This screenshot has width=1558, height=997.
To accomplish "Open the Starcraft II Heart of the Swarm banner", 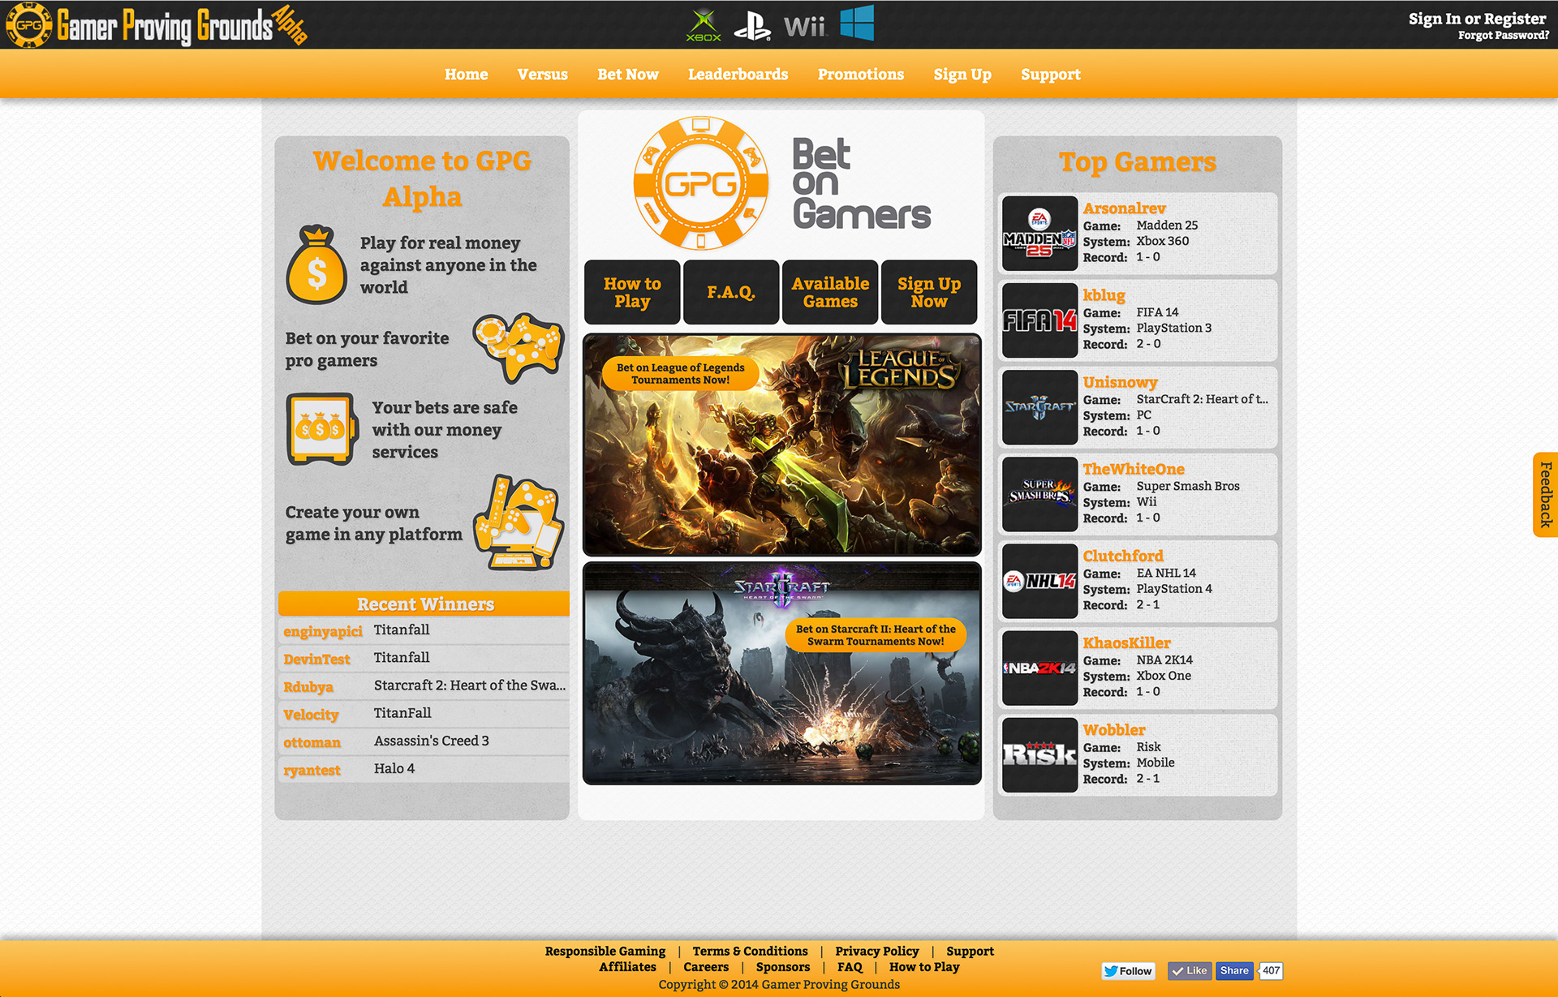I will tap(782, 673).
